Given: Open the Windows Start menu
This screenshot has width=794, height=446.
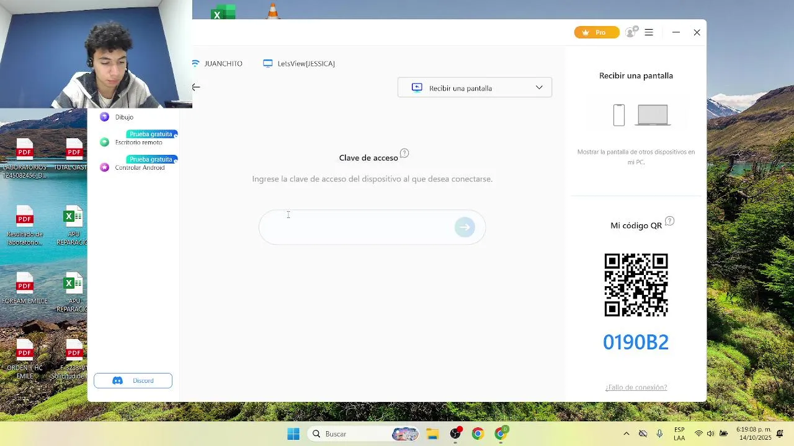Looking at the screenshot, I should [293, 434].
